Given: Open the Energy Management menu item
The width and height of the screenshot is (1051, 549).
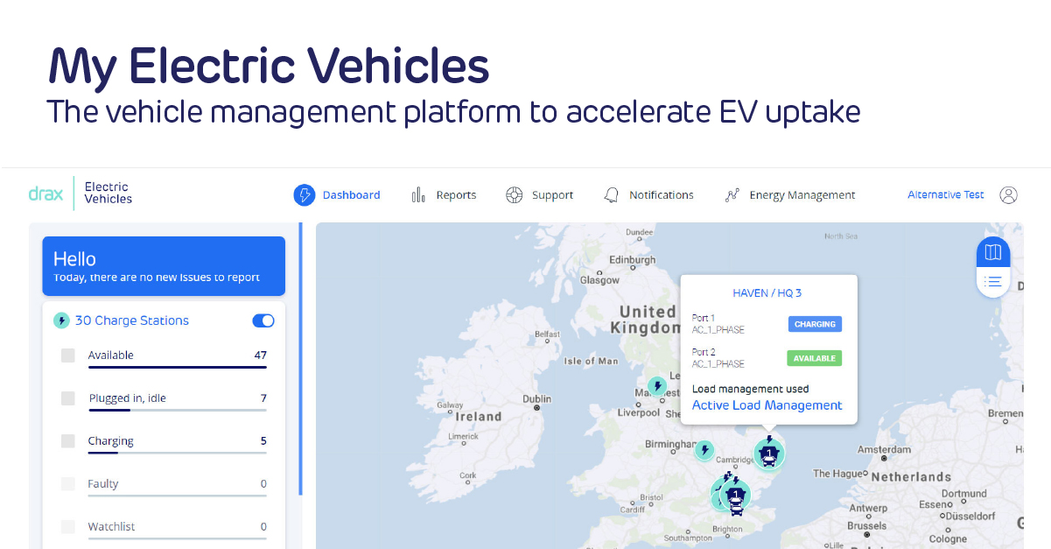Looking at the screenshot, I should [802, 195].
